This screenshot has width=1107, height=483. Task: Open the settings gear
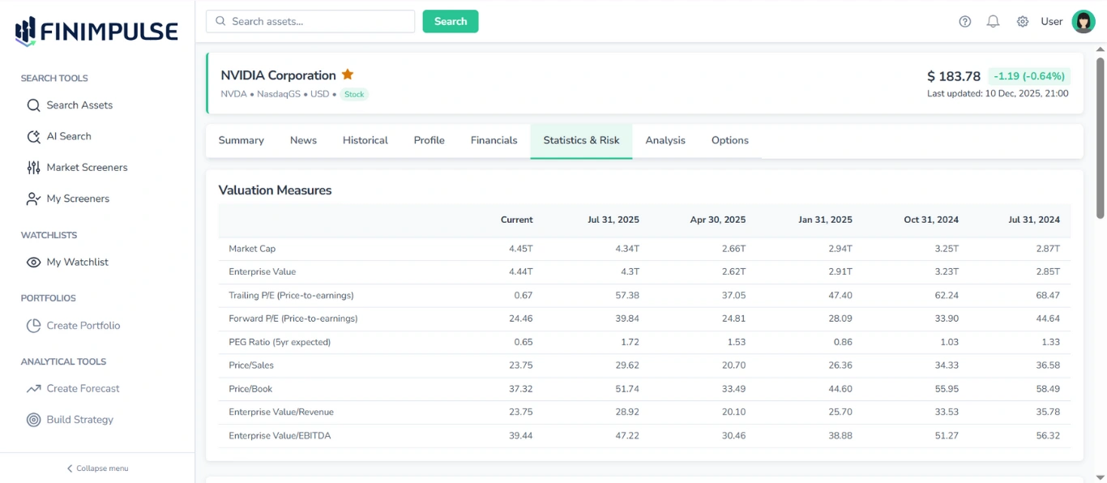click(1022, 21)
